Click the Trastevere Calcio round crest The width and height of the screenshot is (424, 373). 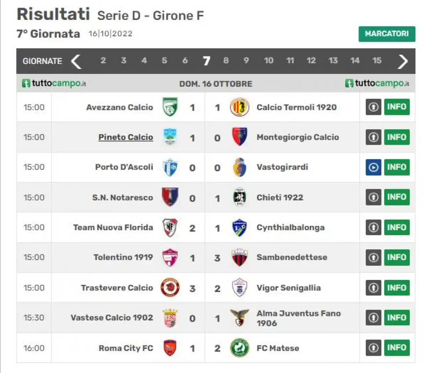[x=170, y=288]
